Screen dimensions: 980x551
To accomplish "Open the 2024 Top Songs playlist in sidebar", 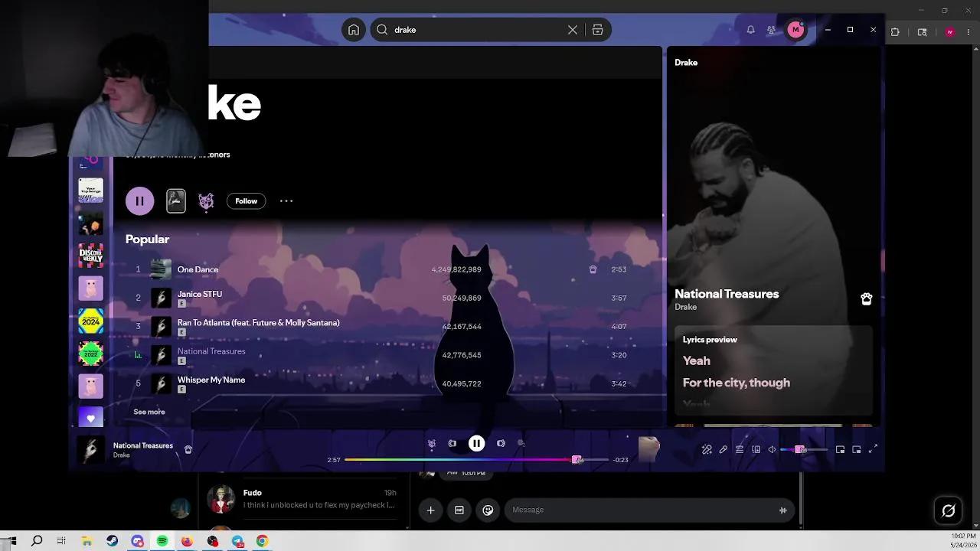I will pos(90,321).
